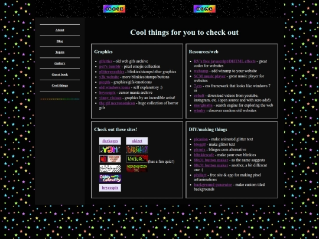
Task: Visit the Guest book page
Action: pos(60,74)
